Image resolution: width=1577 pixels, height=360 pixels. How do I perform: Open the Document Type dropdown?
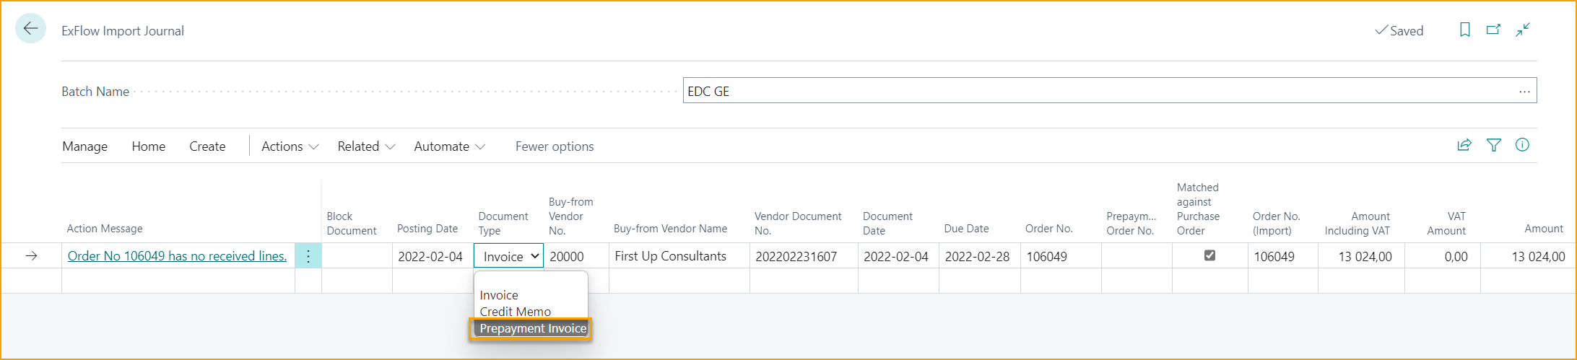coord(508,256)
